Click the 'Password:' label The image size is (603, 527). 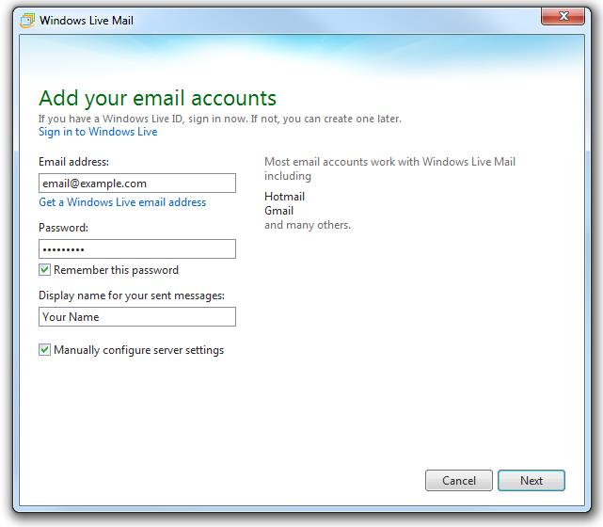click(x=63, y=228)
